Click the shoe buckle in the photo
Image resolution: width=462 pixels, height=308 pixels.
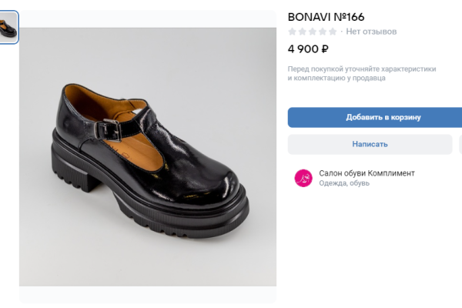pyautogui.click(x=109, y=129)
